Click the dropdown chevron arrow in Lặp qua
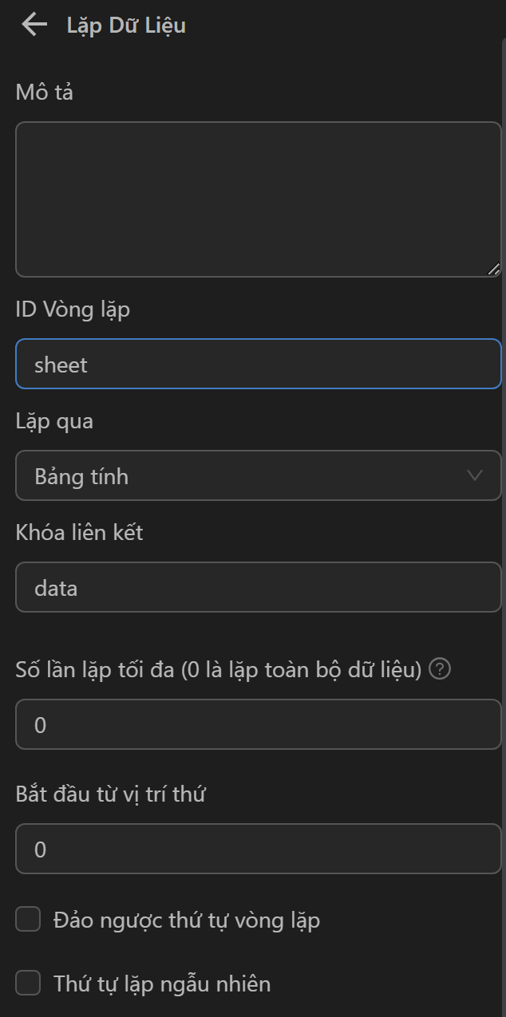The height and width of the screenshot is (1017, 506). [475, 476]
